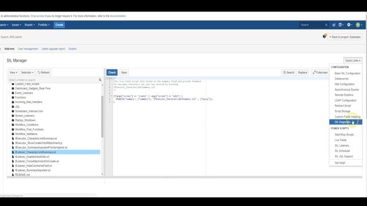The image size is (367, 206).
Task: Switch to the Add-ons admin tab
Action: pyautogui.click(x=9, y=49)
